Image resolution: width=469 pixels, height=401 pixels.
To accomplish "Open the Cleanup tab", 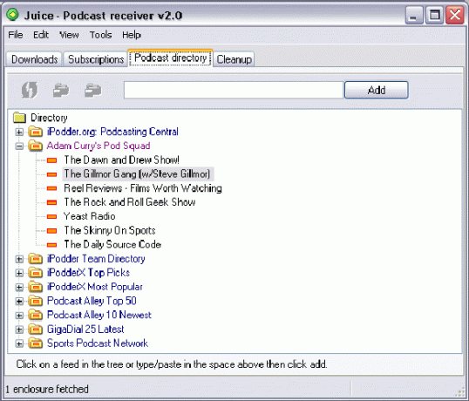I will (234, 59).
